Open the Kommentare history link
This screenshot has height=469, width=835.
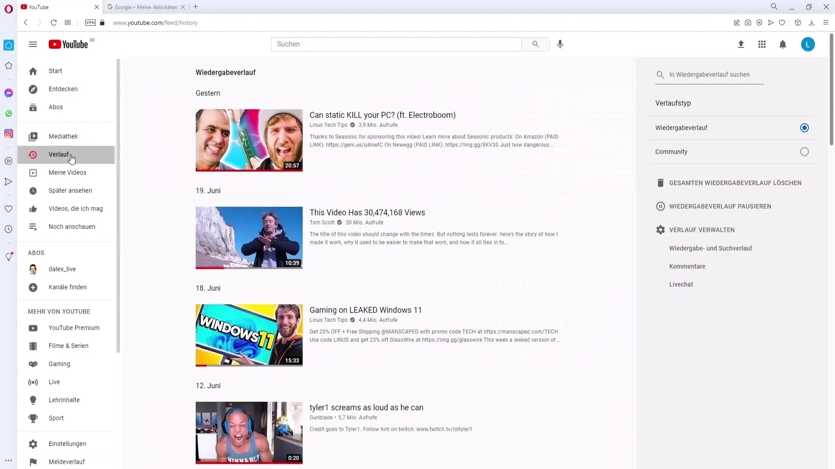(688, 266)
